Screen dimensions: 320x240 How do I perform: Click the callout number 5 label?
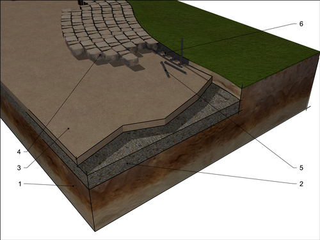[x=301, y=168]
